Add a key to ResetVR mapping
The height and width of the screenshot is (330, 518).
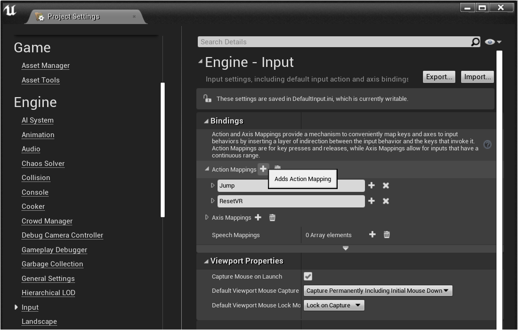[x=372, y=201]
